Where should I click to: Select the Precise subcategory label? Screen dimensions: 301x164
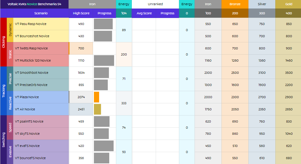click(10, 79)
